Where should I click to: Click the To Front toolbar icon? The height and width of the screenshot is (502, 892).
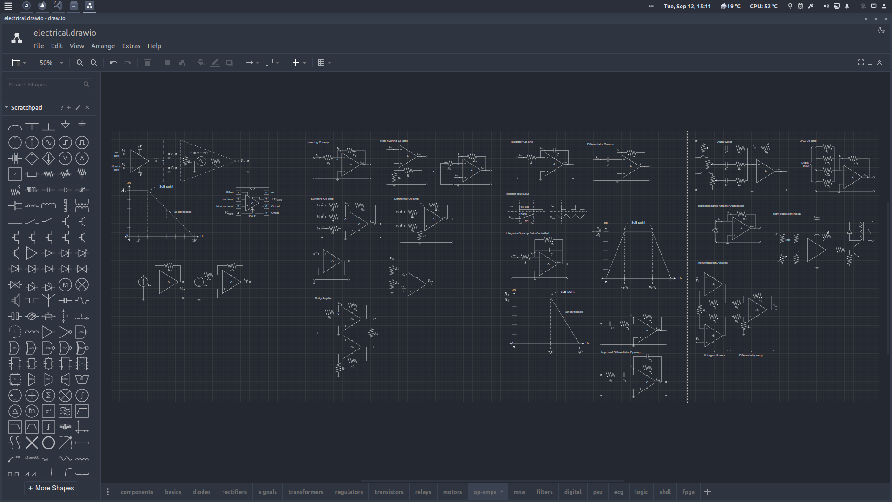point(168,63)
